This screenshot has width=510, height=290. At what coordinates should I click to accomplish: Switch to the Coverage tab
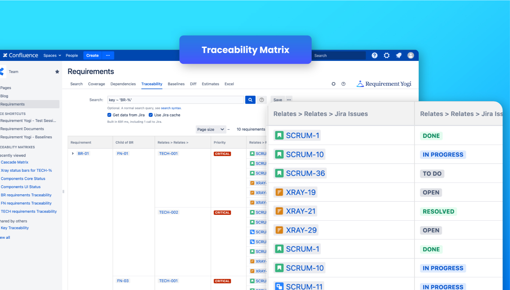click(96, 84)
